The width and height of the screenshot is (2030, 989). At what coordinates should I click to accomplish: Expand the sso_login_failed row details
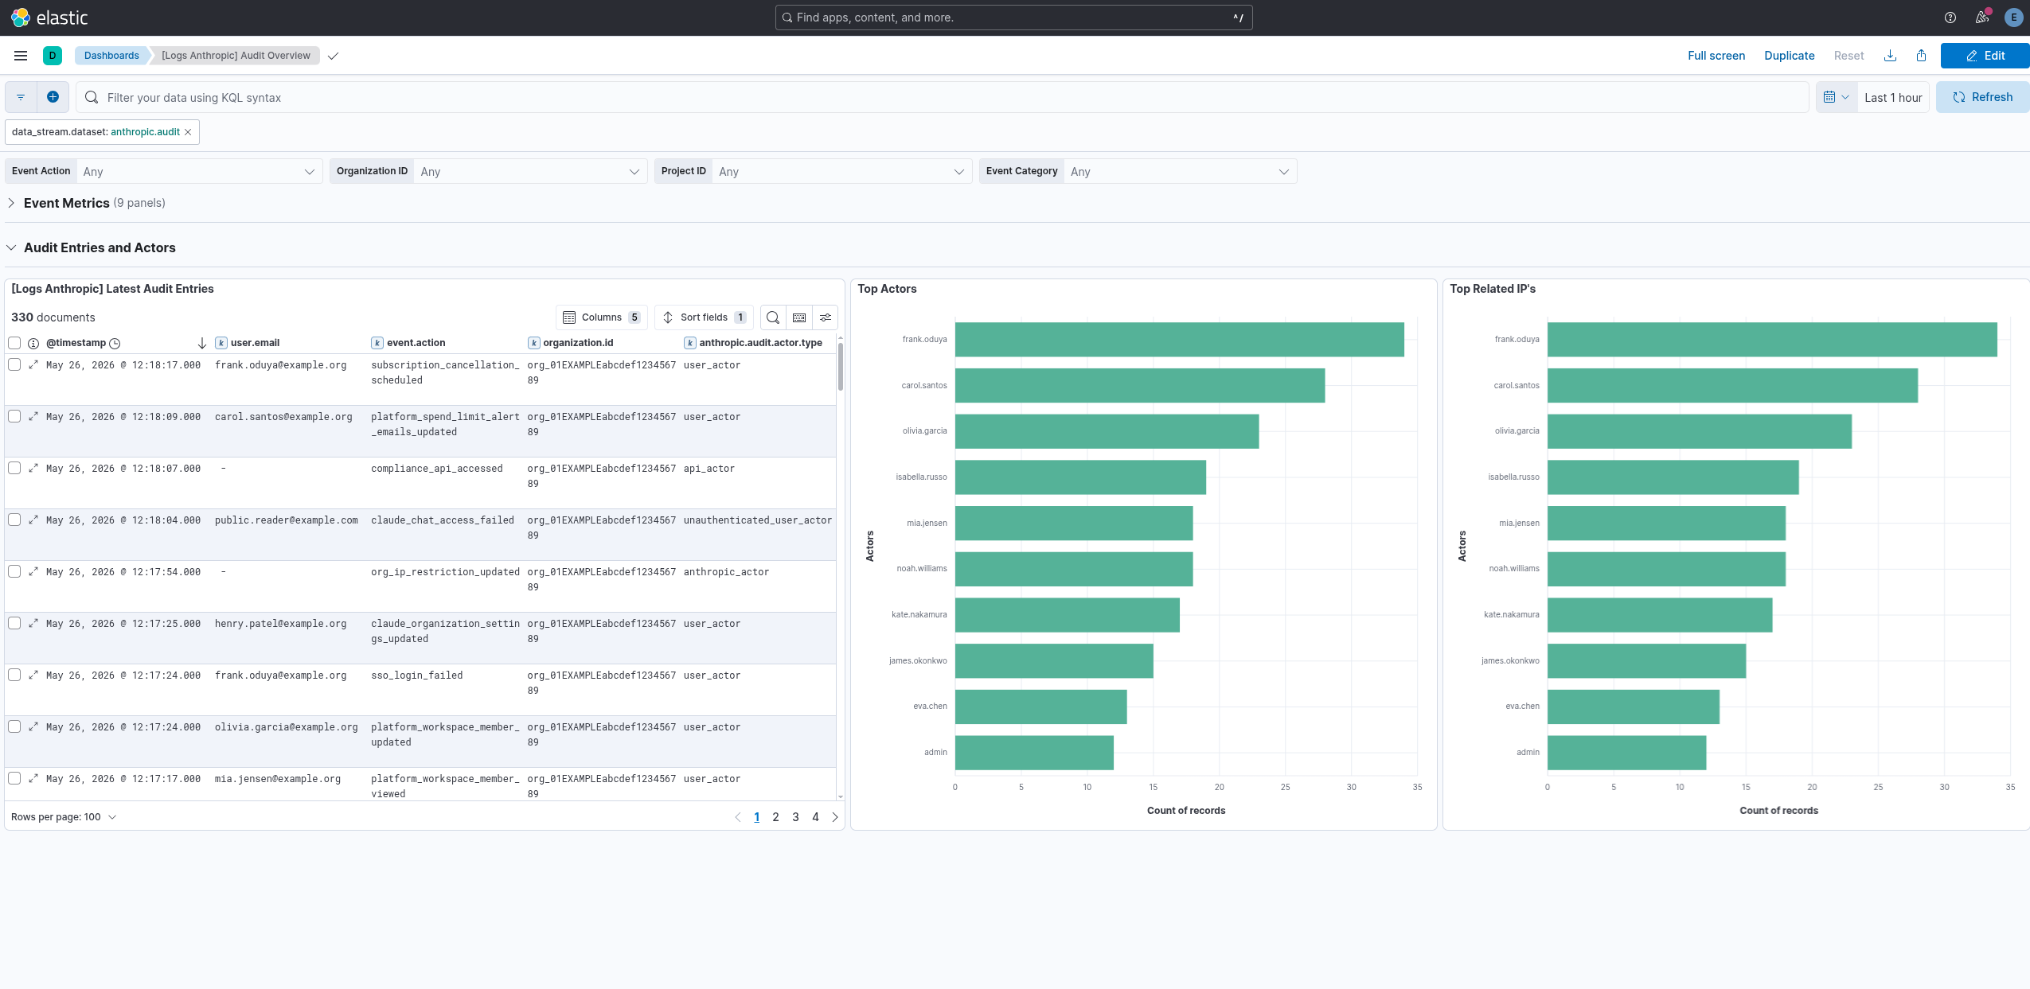pyautogui.click(x=33, y=675)
